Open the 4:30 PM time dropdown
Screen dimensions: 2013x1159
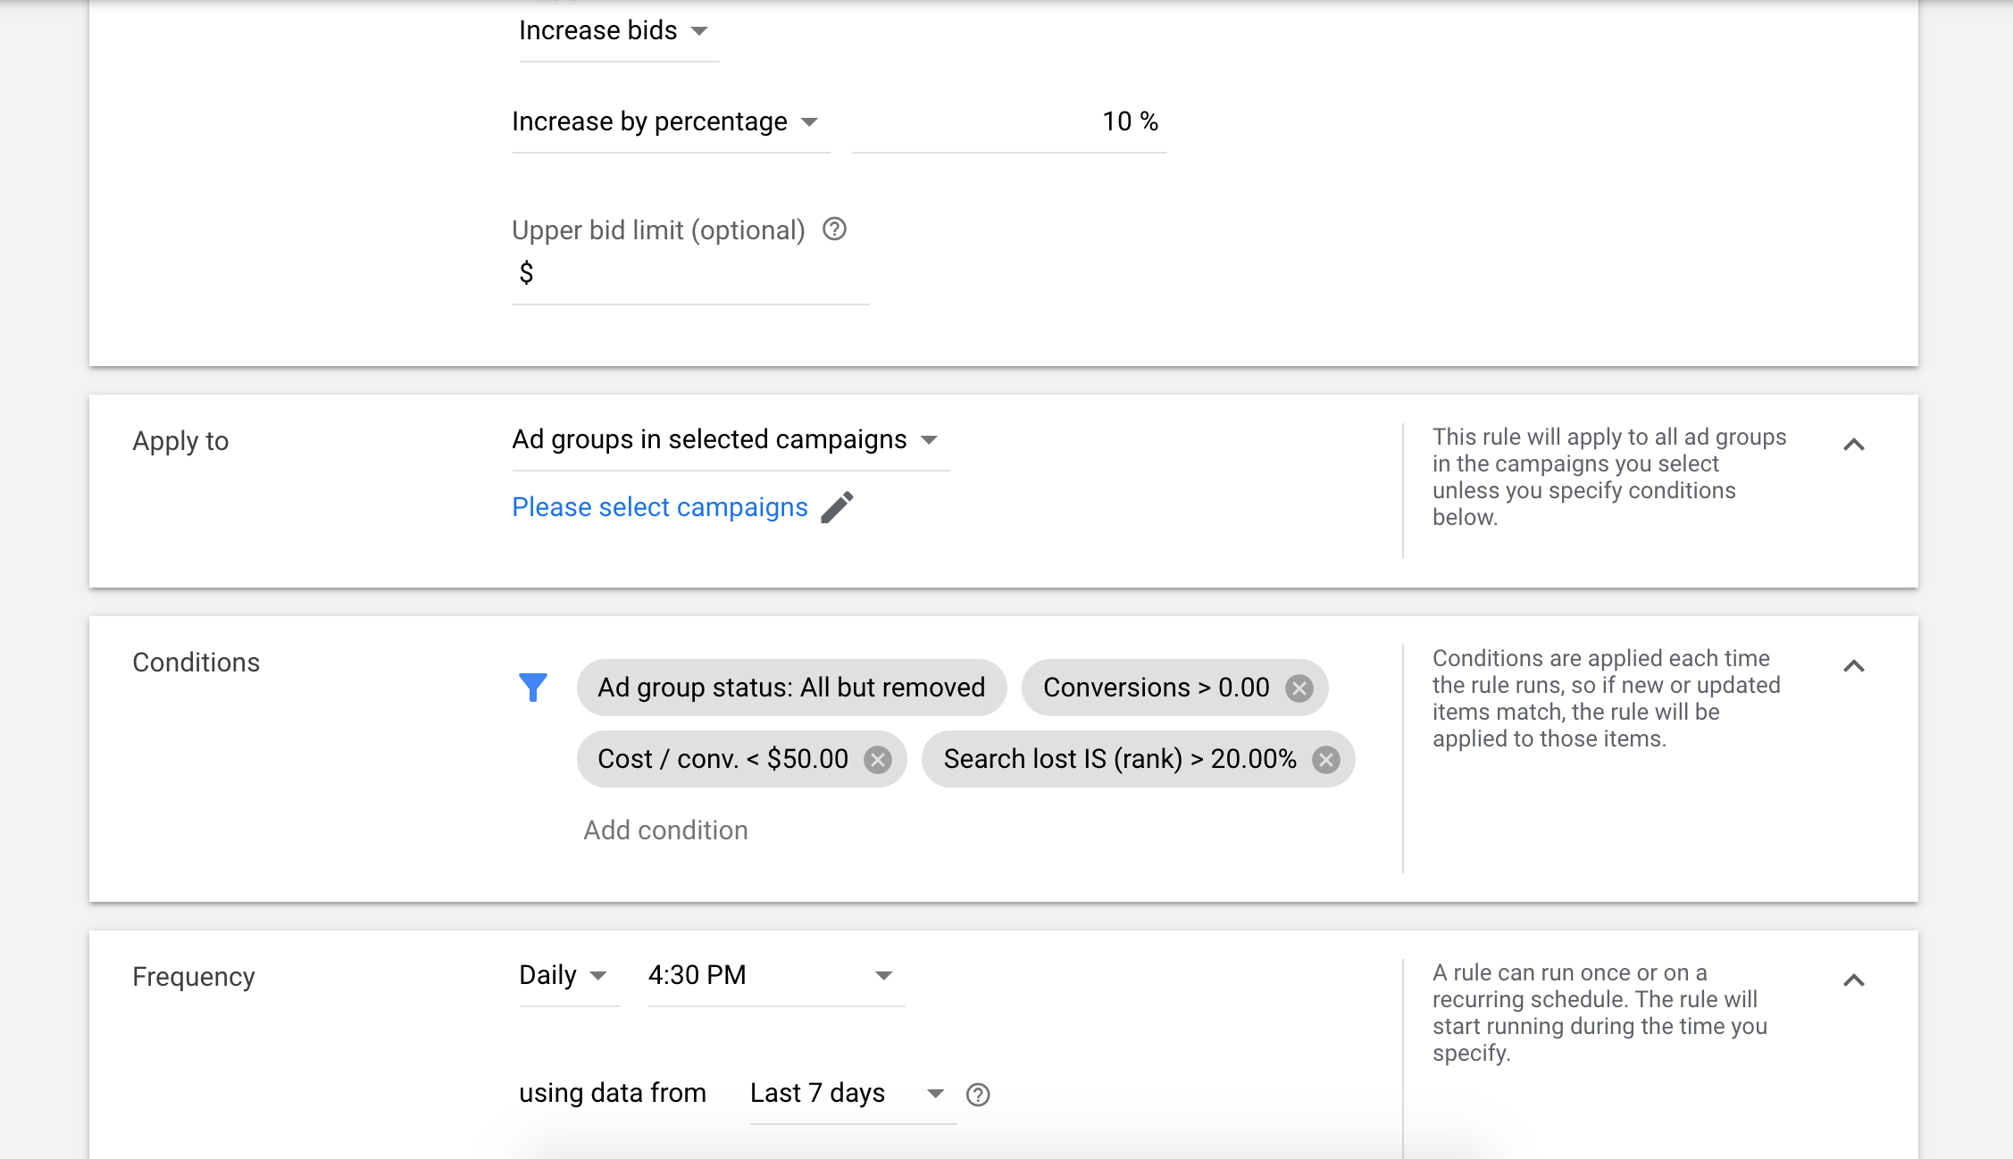770,975
